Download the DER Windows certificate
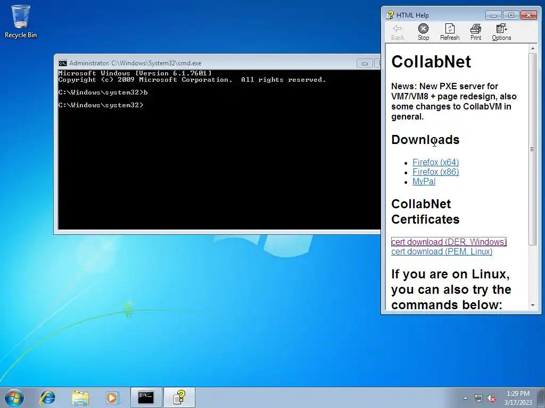This screenshot has width=545, height=408. click(x=449, y=242)
